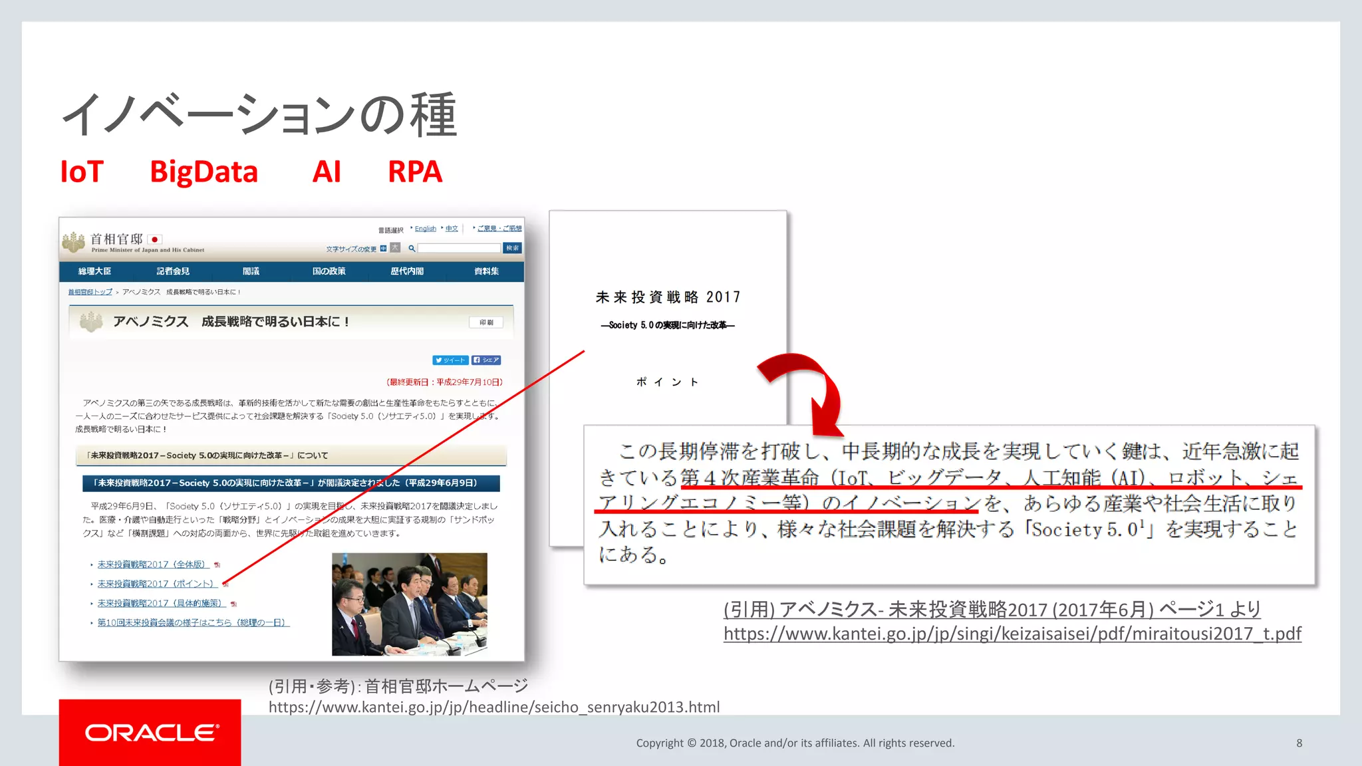Click the slide page number 8
This screenshot has height=766, width=1362.
pyautogui.click(x=1299, y=743)
